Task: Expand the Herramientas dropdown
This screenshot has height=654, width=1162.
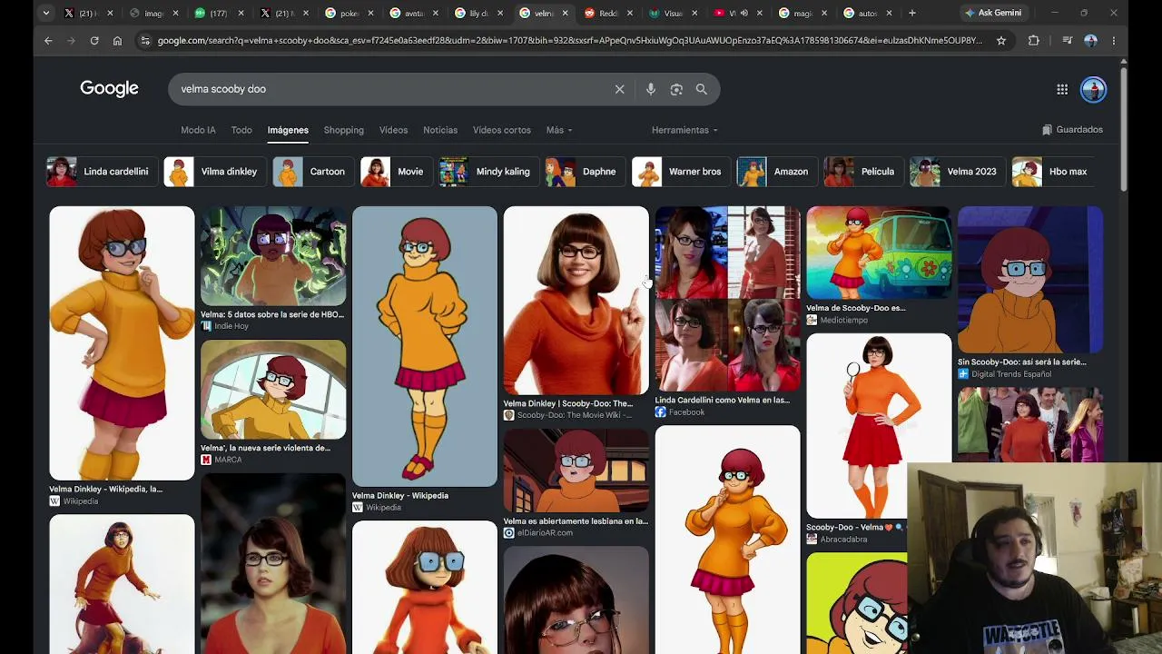Action: 684,130
